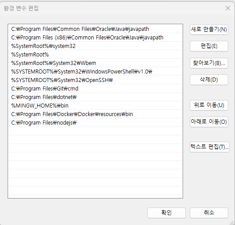Select C:\Program Files\Git\cmd entry
The width and height of the screenshot is (235, 225).
95,89
